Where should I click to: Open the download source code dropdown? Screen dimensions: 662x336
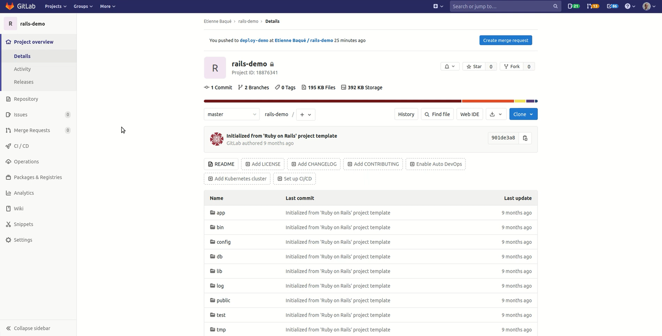[x=496, y=114]
